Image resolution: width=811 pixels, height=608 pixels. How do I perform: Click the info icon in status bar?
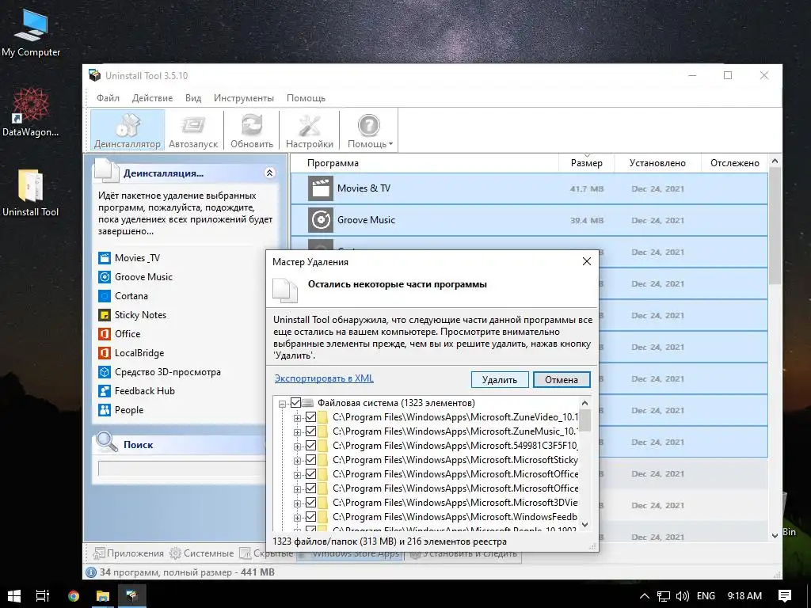pos(91,572)
